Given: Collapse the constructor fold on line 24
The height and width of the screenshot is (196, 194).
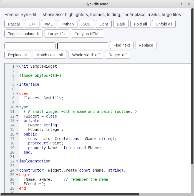Looking at the screenshot, I should coord(17,170).
